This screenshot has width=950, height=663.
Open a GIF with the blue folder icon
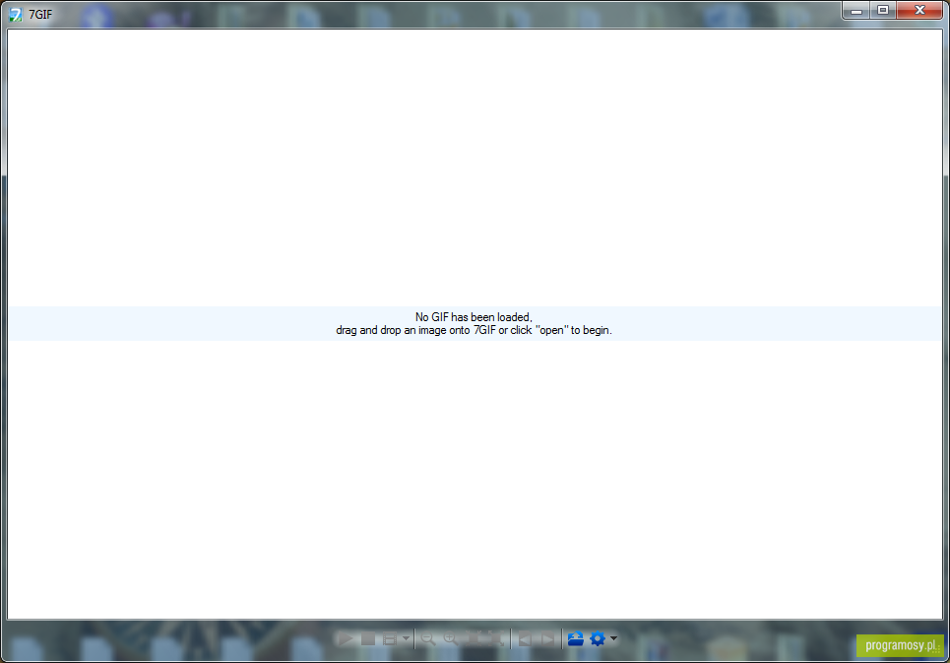[576, 638]
